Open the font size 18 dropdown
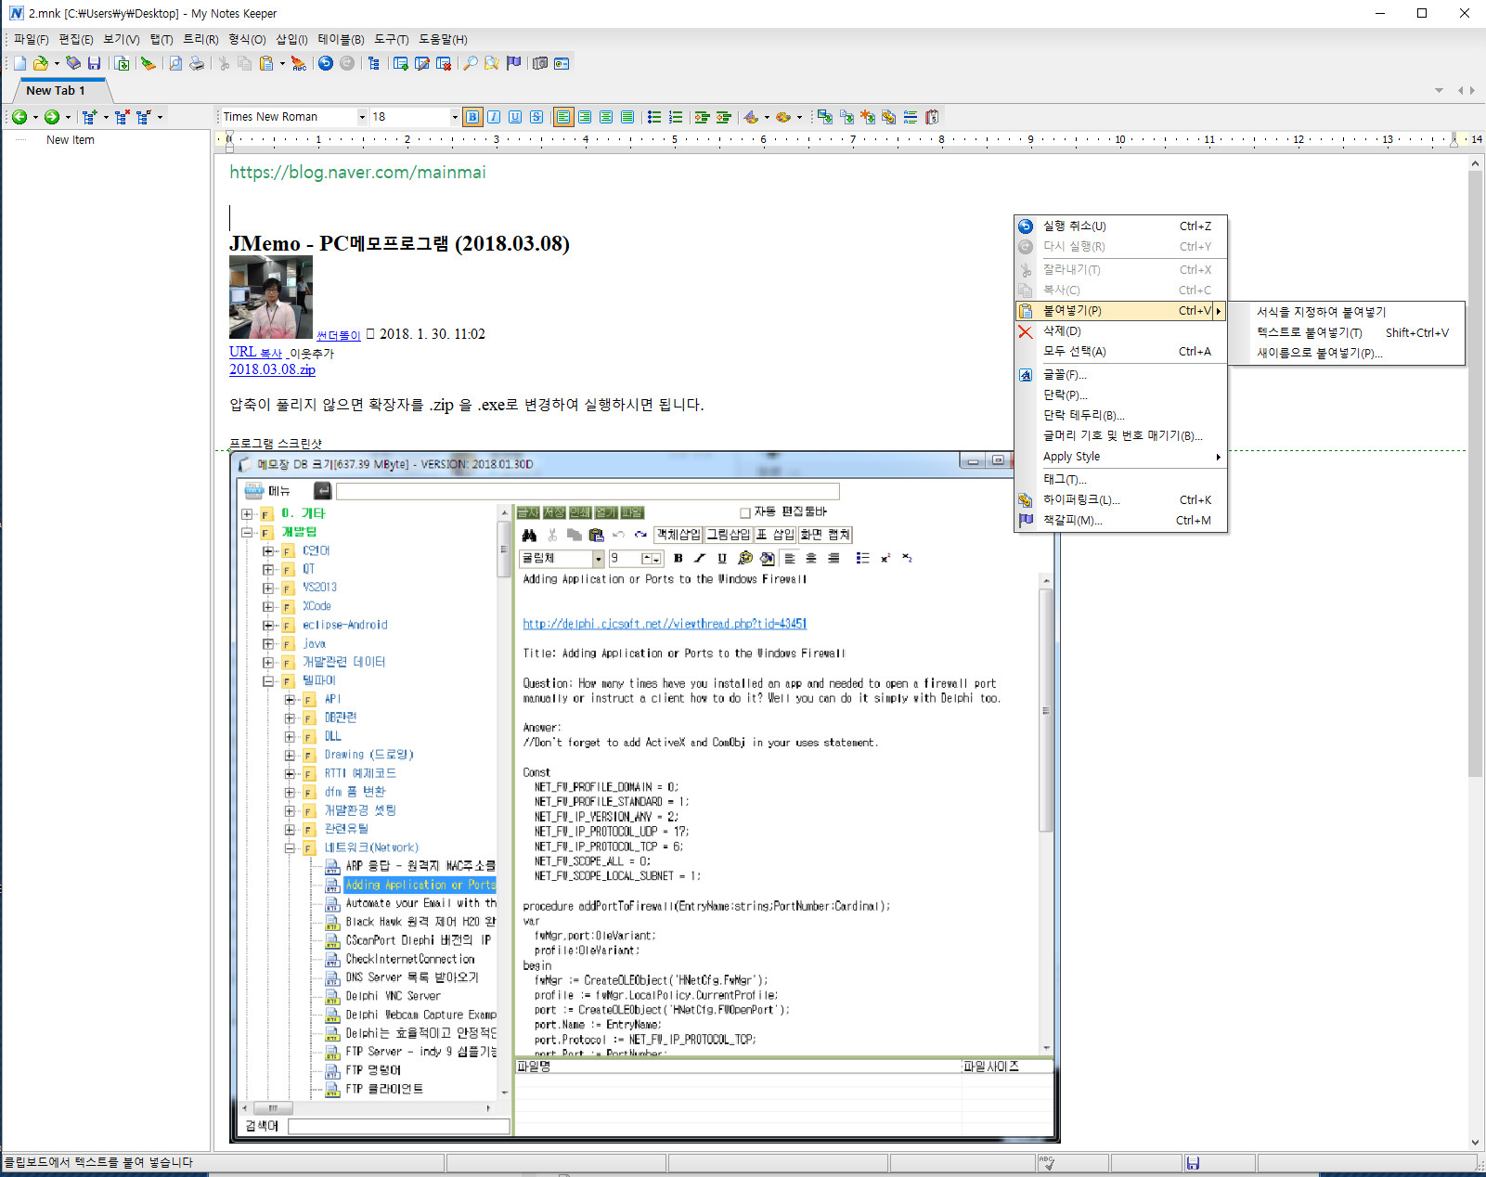1486x1177 pixels. pyautogui.click(x=455, y=117)
